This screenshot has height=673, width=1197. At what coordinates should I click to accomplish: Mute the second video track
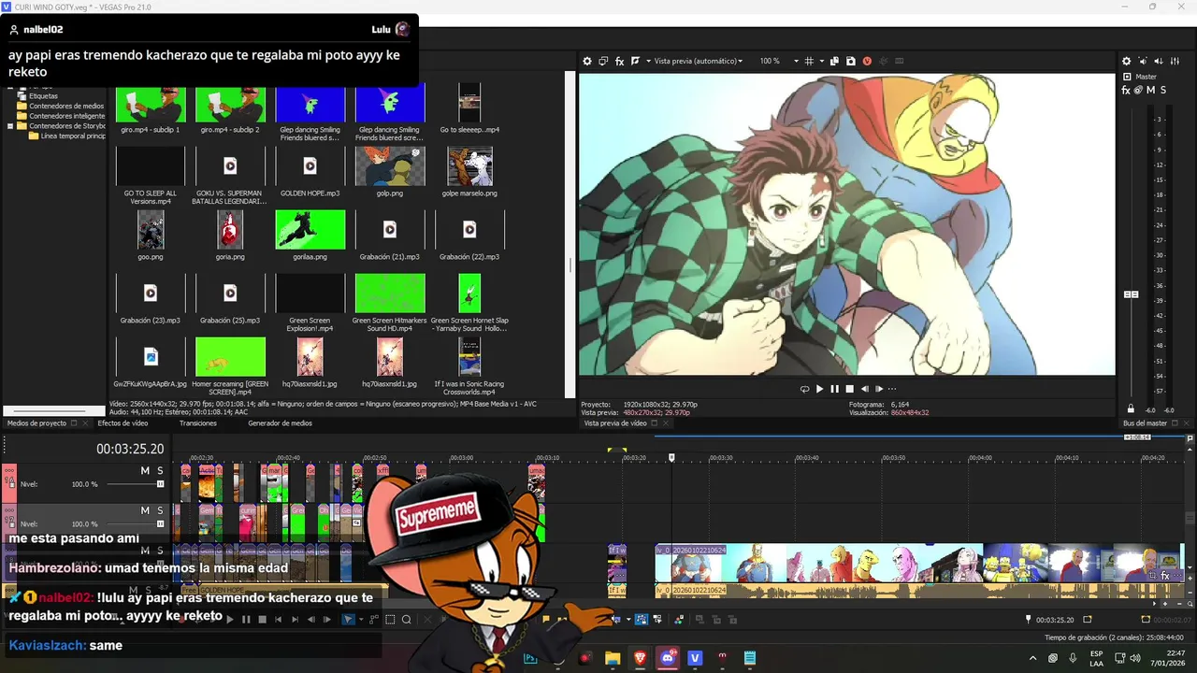pyautogui.click(x=145, y=510)
